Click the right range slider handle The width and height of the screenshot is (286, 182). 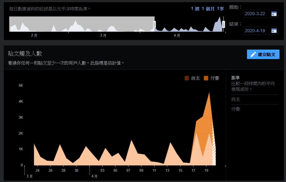pyautogui.click(x=223, y=24)
